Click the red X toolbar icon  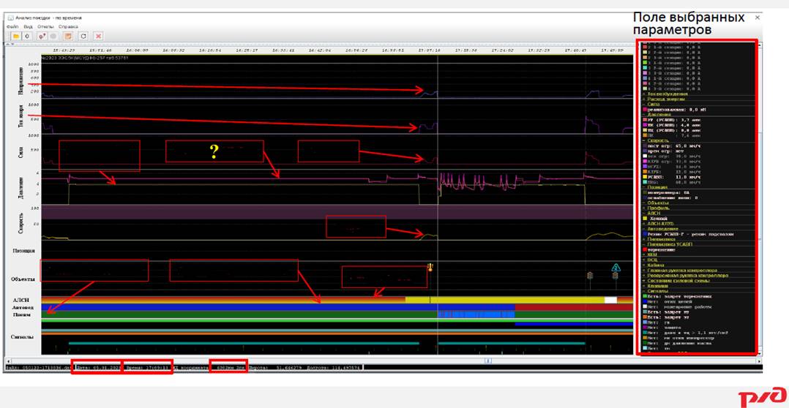point(98,36)
